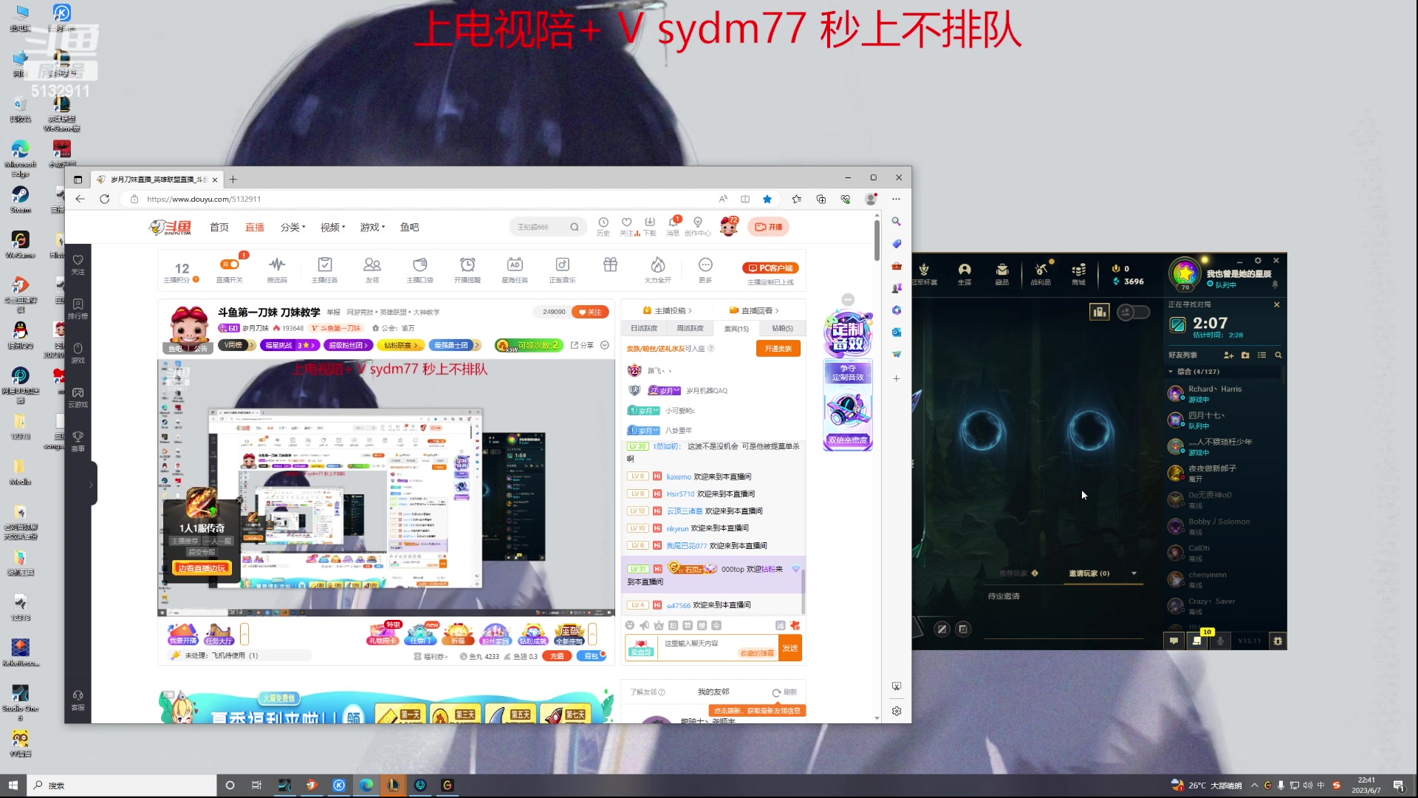The width and height of the screenshot is (1418, 798).
Task: Click add-friend icon above friends list
Action: (1228, 355)
